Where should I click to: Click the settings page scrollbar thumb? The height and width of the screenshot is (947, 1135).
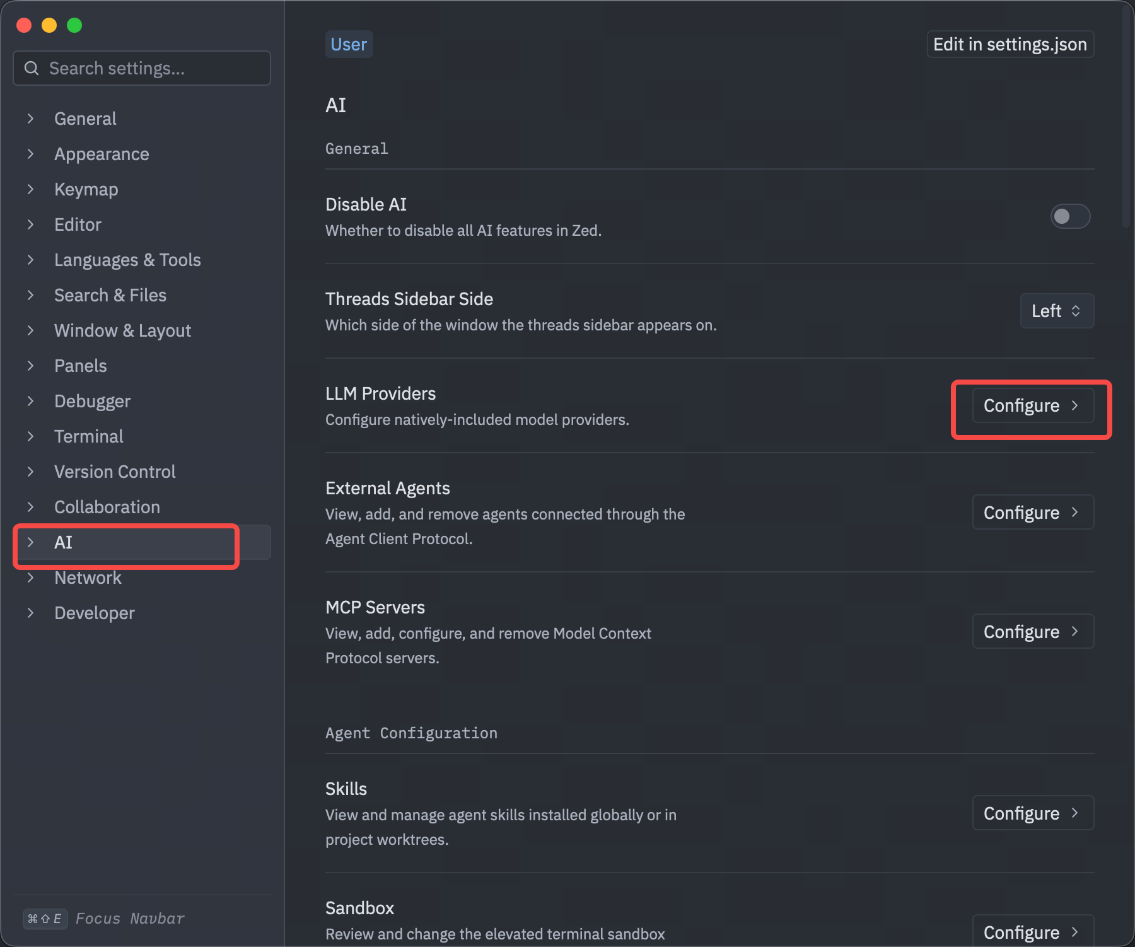[x=1127, y=117]
